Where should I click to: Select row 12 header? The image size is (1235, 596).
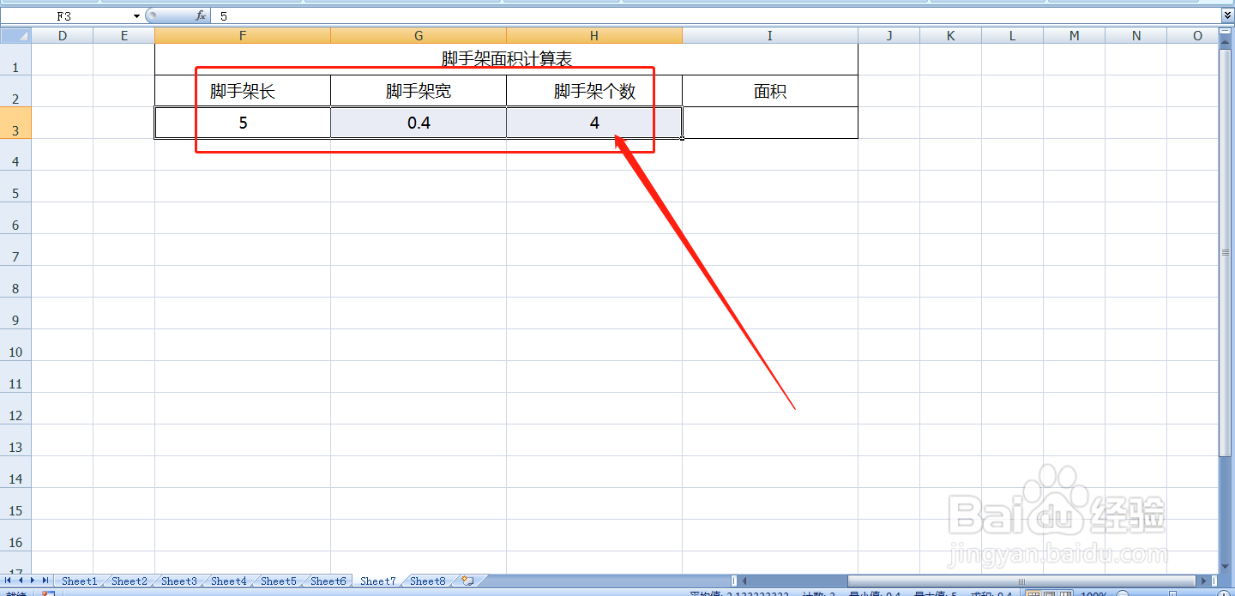(x=15, y=408)
